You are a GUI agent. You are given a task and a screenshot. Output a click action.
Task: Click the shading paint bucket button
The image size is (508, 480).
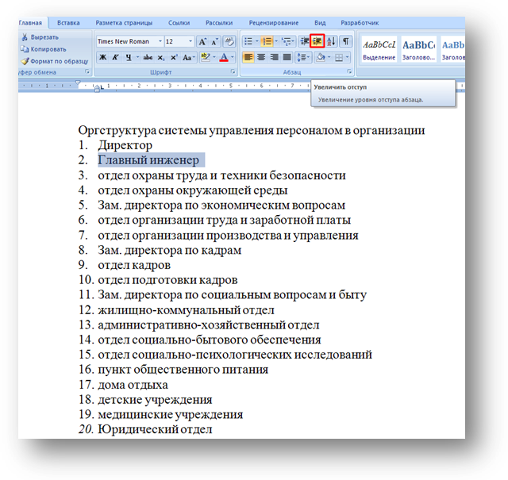coord(321,57)
